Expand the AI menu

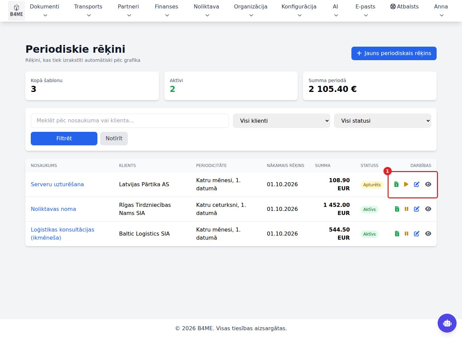tap(336, 10)
